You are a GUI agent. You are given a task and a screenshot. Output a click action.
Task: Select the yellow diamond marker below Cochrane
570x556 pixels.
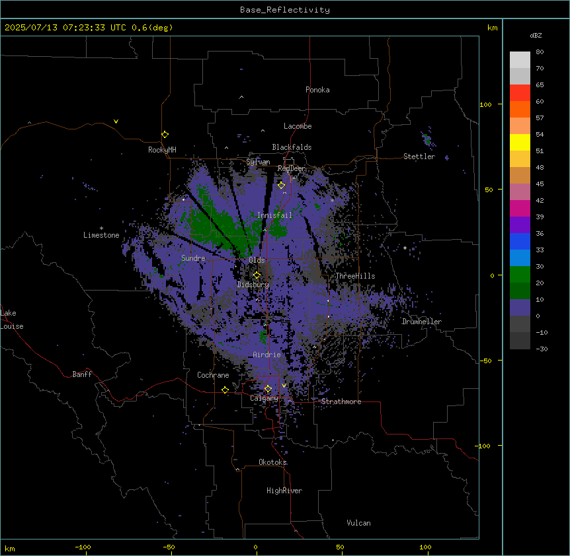(225, 390)
